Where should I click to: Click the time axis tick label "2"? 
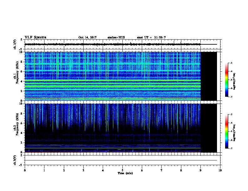[x=64, y=170]
